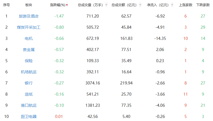View the 厨卫电器 sector link

(x=29, y=117)
